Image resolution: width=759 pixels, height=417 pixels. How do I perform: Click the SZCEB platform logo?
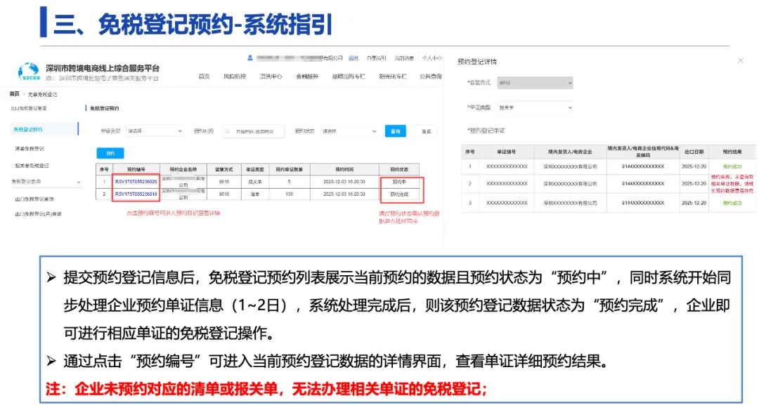tap(27, 68)
